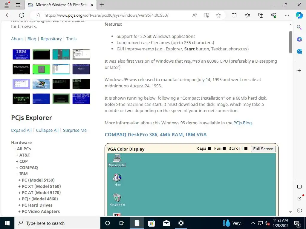
Task: Open the profile avatar menu
Action: [7, 5]
